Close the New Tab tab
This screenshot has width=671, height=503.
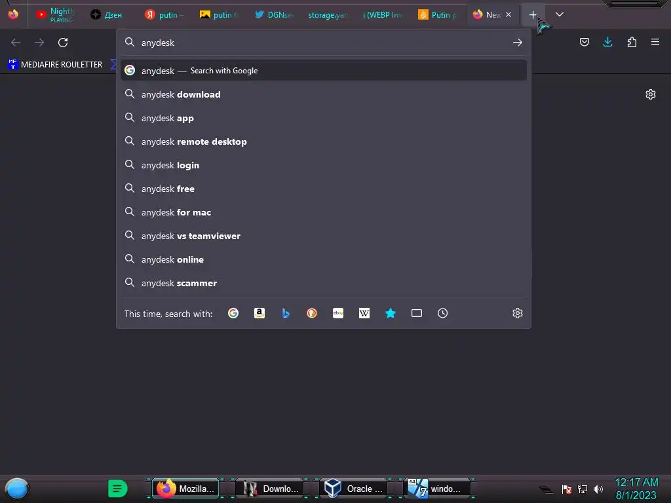pos(508,14)
